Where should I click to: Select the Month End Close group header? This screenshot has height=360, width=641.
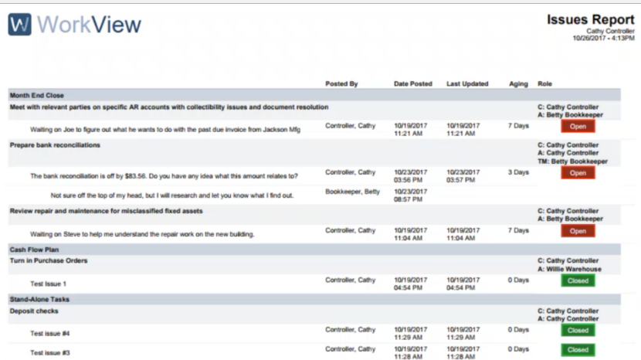pyautogui.click(x=37, y=95)
